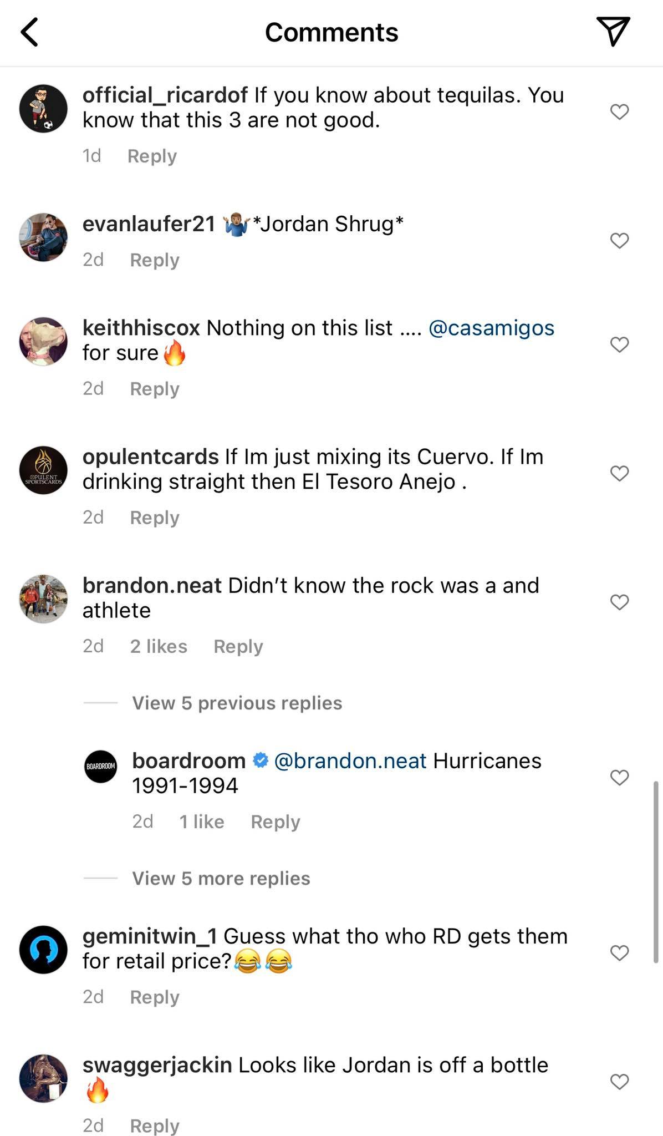
Task: Like official_ricardof's tequila comment
Action: click(619, 111)
